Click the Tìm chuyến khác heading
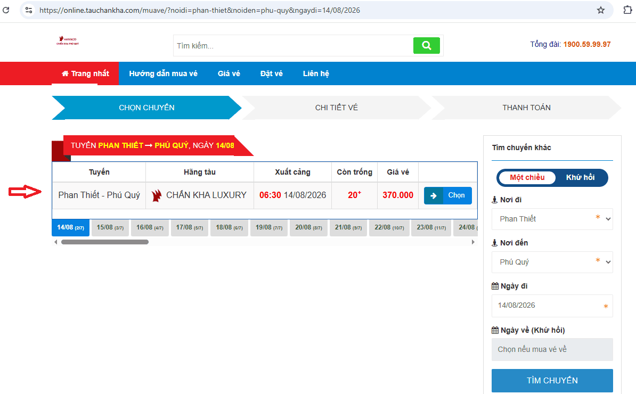 pyautogui.click(x=521, y=147)
